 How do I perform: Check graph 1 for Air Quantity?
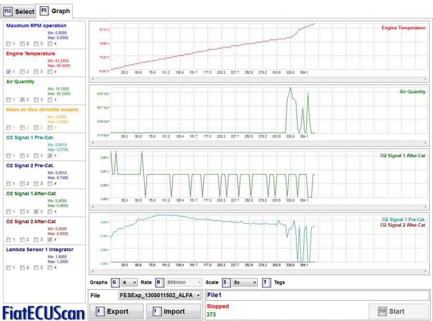point(8,99)
